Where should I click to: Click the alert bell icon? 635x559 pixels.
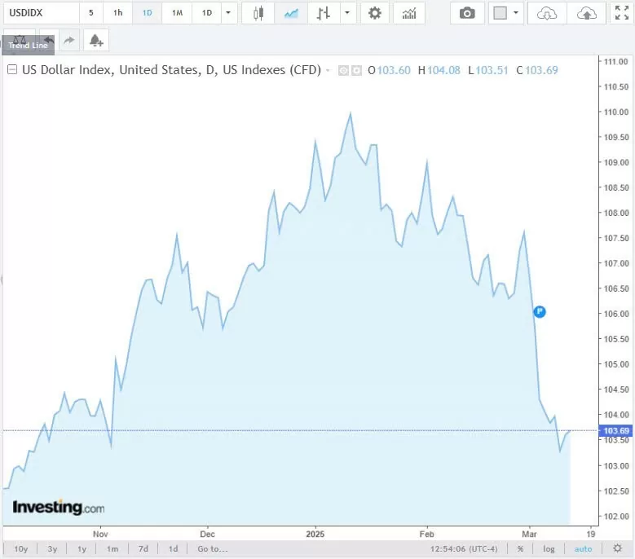click(95, 41)
